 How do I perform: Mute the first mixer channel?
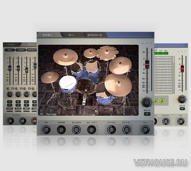point(10,105)
